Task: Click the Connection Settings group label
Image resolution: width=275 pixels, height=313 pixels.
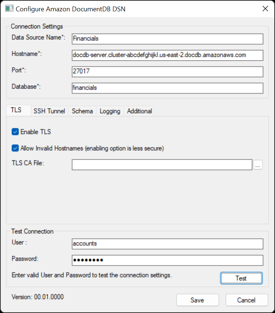Action: point(37,26)
